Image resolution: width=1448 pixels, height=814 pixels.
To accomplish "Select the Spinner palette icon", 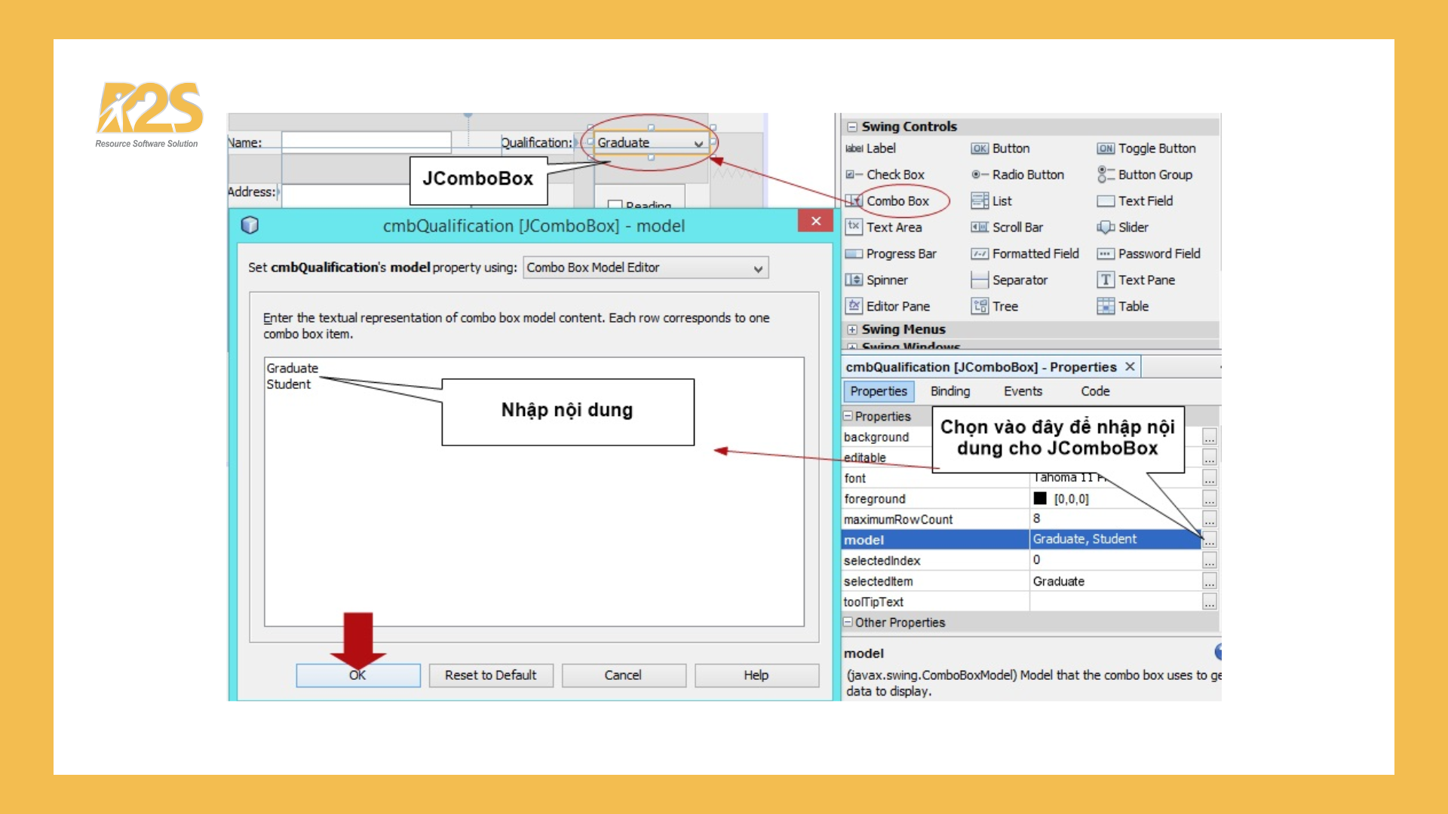I will (854, 280).
